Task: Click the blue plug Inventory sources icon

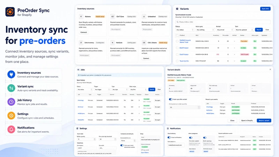Action: point(11,74)
